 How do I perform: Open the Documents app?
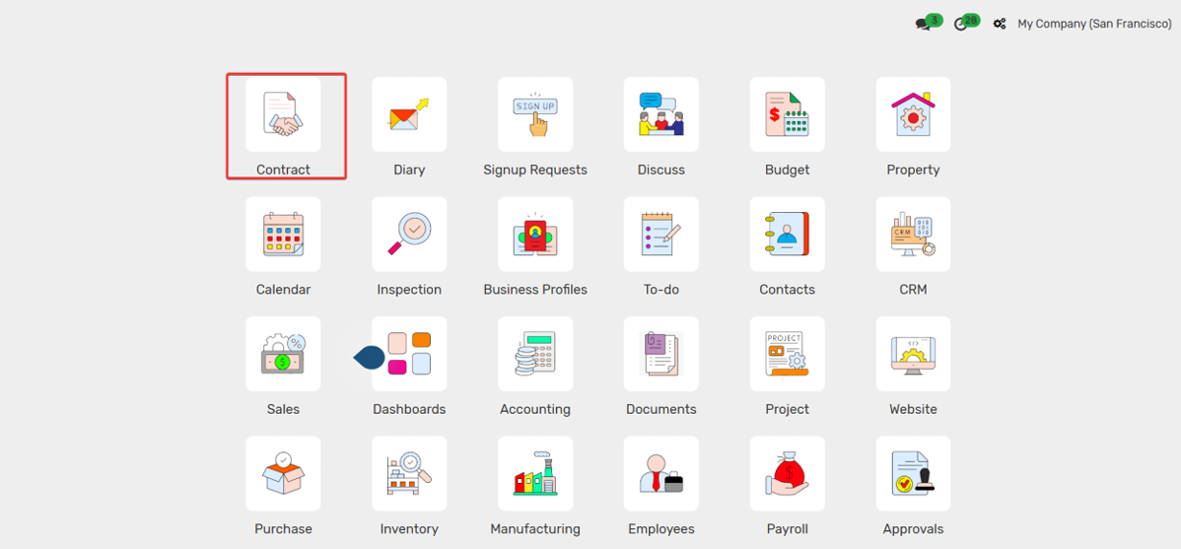661,354
